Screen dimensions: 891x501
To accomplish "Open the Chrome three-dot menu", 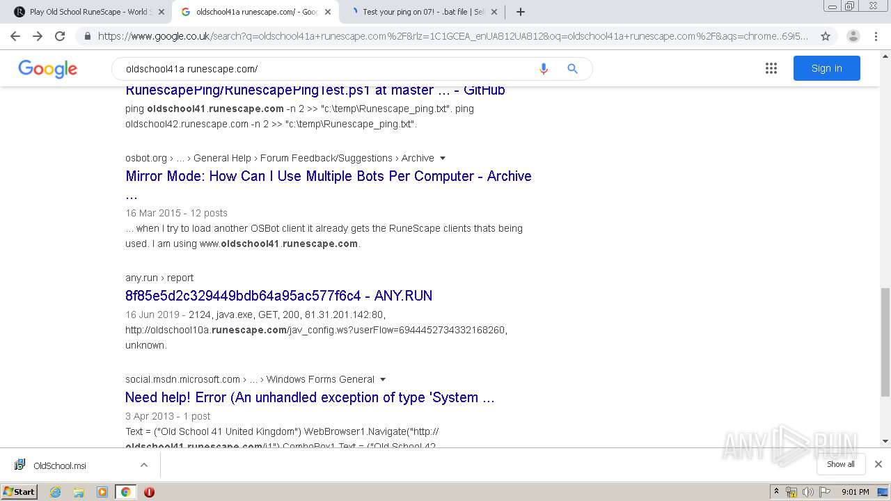I will tap(877, 36).
